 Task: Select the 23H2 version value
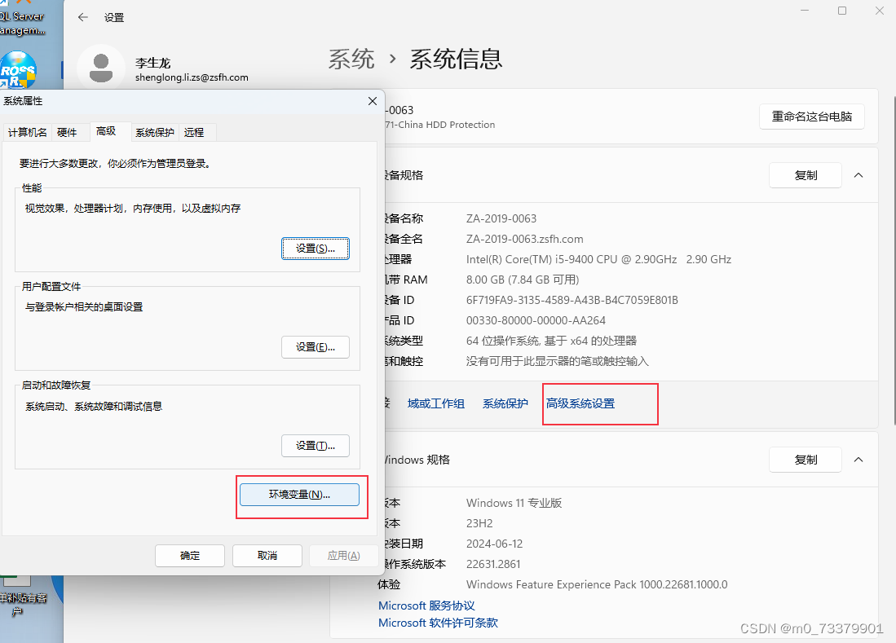pyautogui.click(x=479, y=523)
